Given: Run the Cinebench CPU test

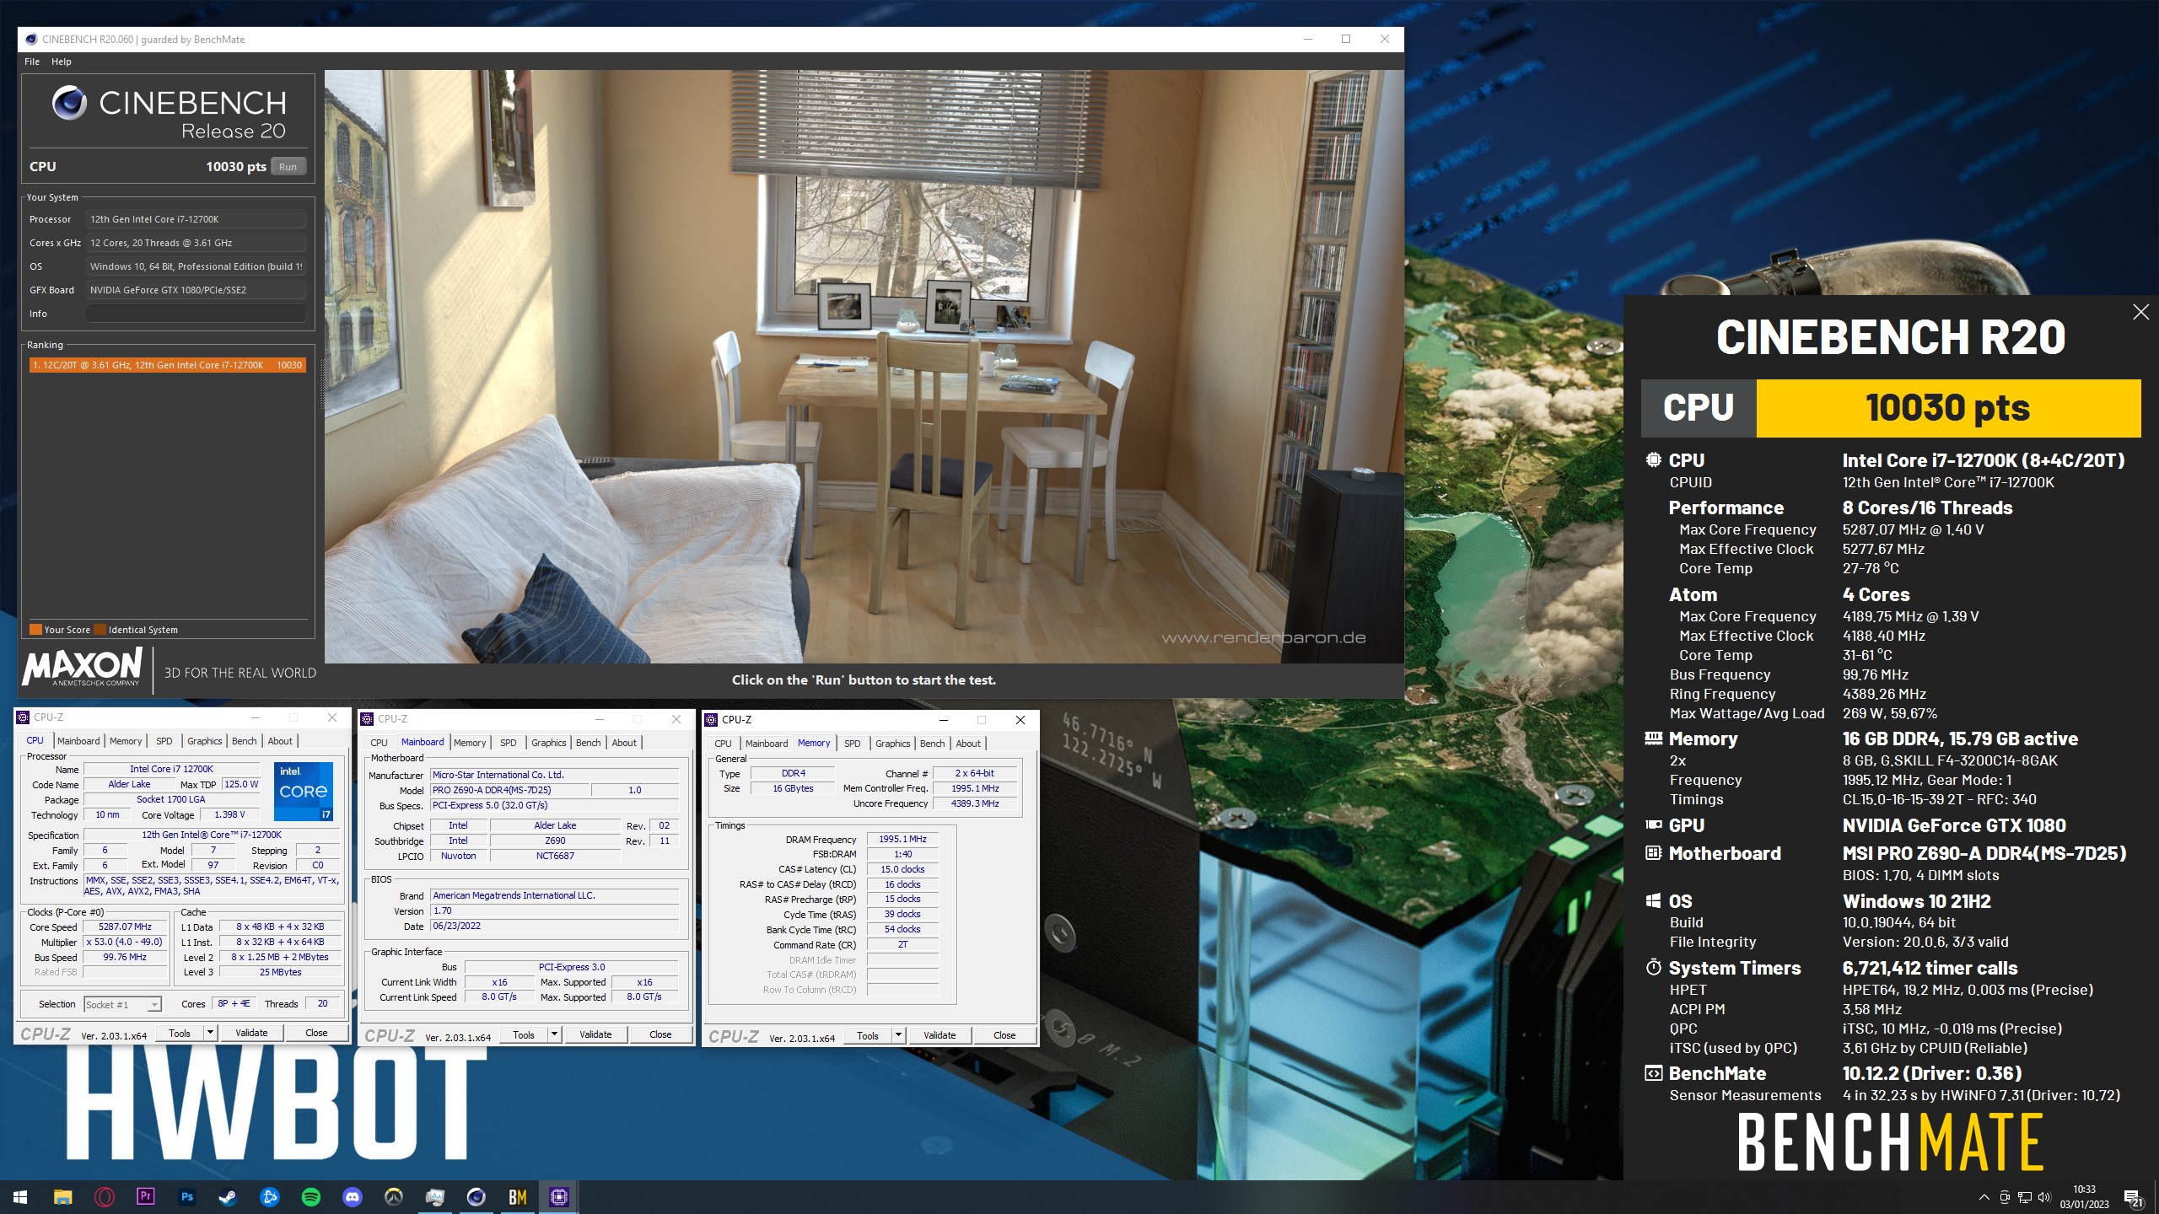Looking at the screenshot, I should pyautogui.click(x=288, y=167).
